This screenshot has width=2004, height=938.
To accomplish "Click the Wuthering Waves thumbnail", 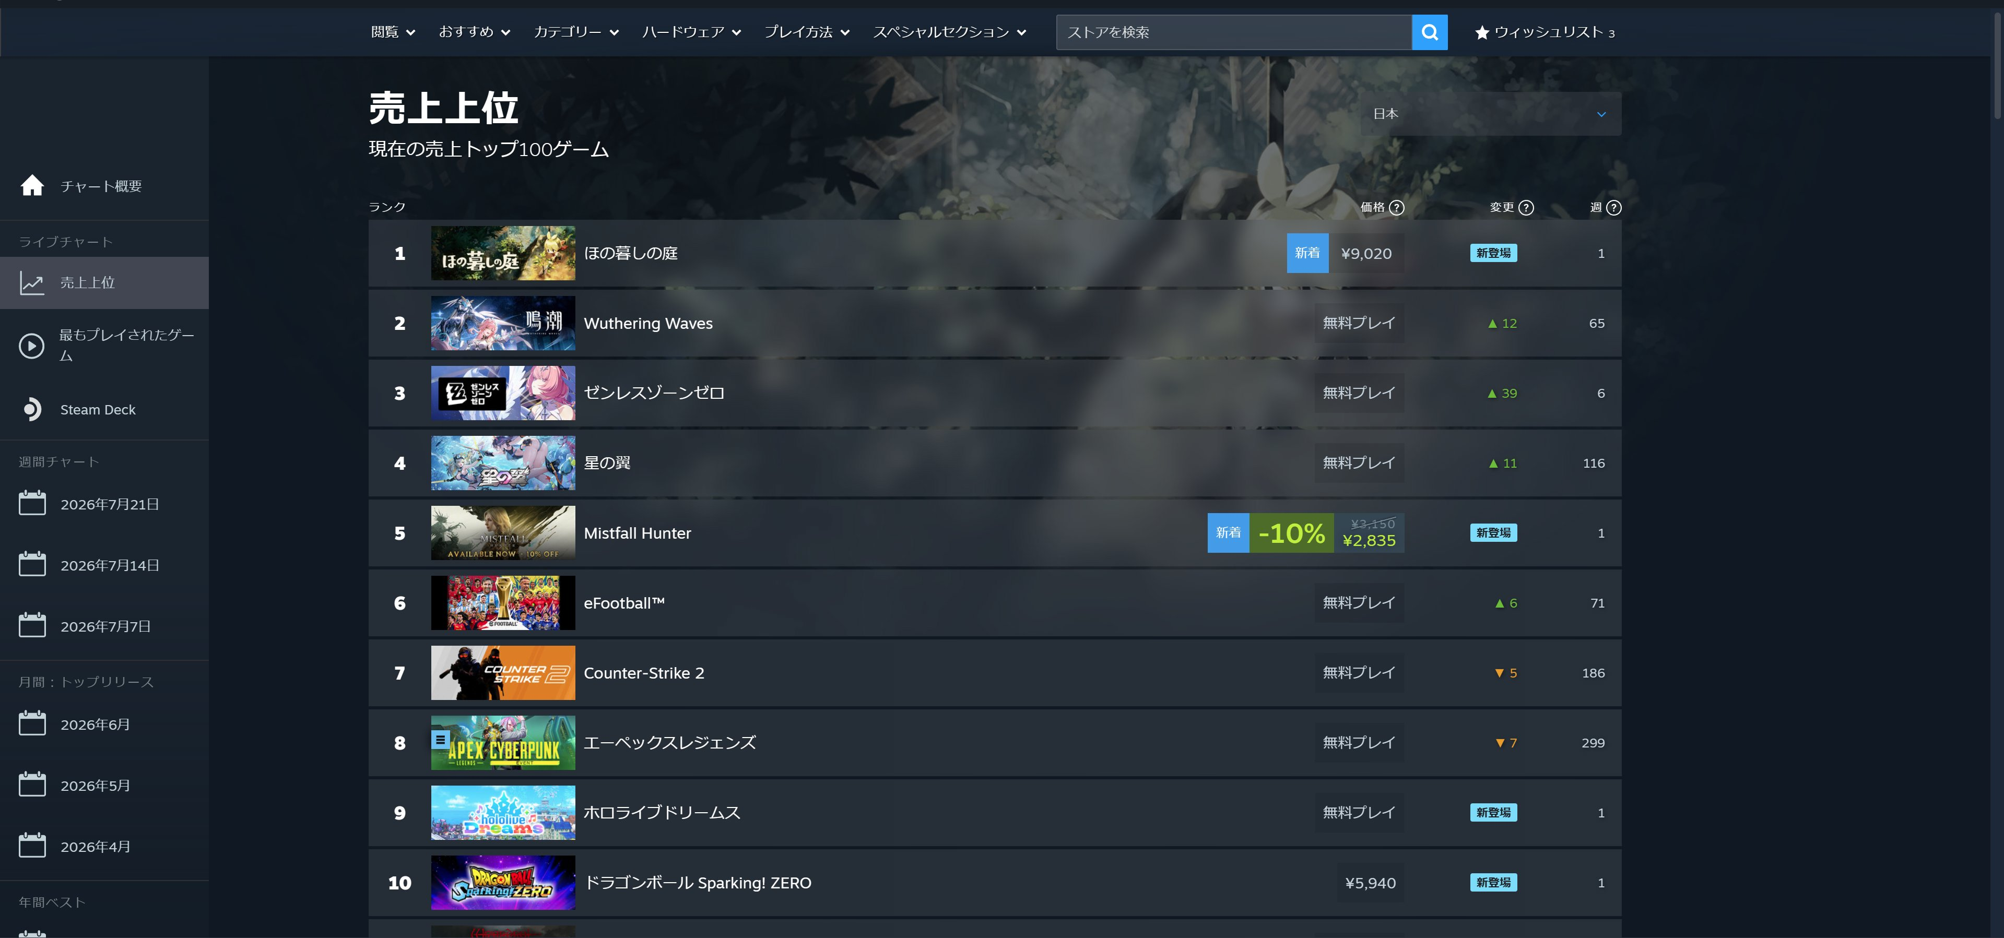I will [x=503, y=324].
